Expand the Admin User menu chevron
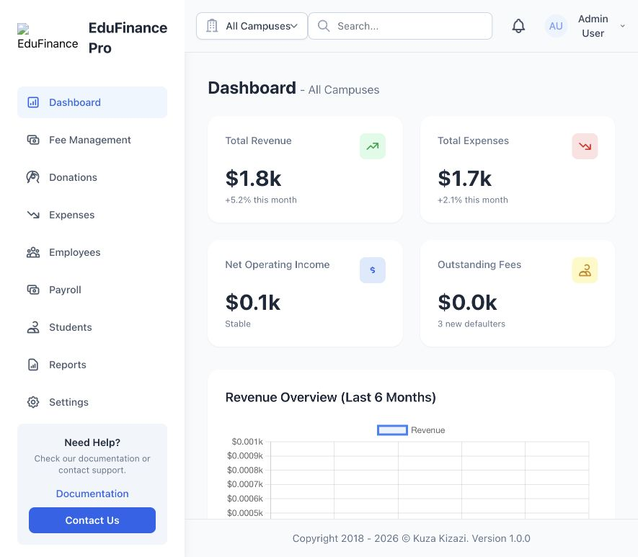The width and height of the screenshot is (638, 557). tap(623, 26)
